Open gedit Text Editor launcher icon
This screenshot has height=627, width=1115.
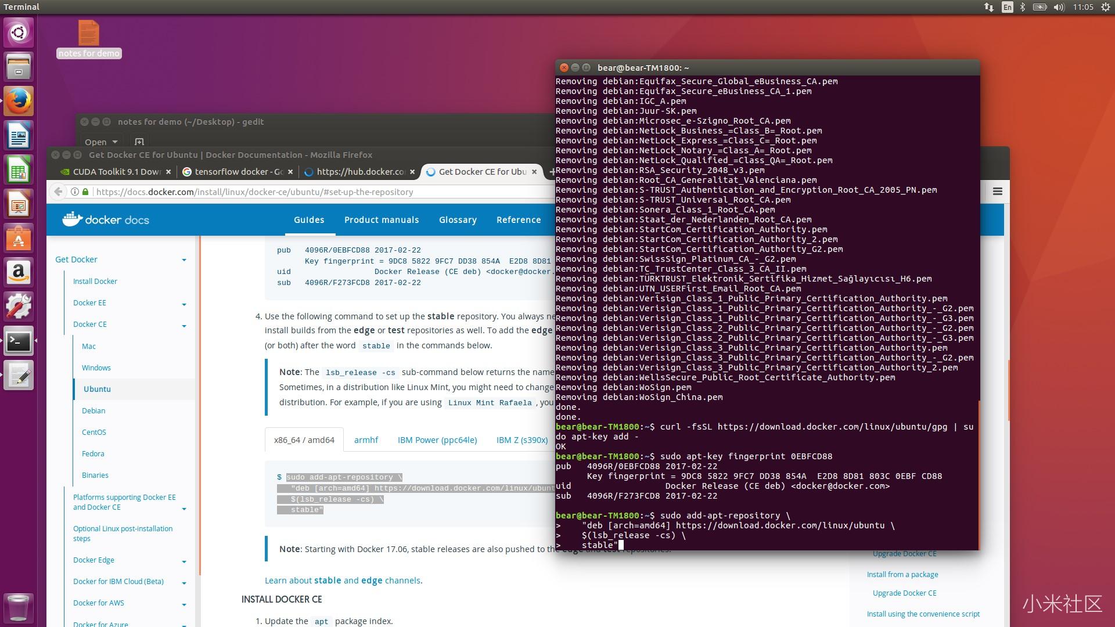click(x=19, y=376)
